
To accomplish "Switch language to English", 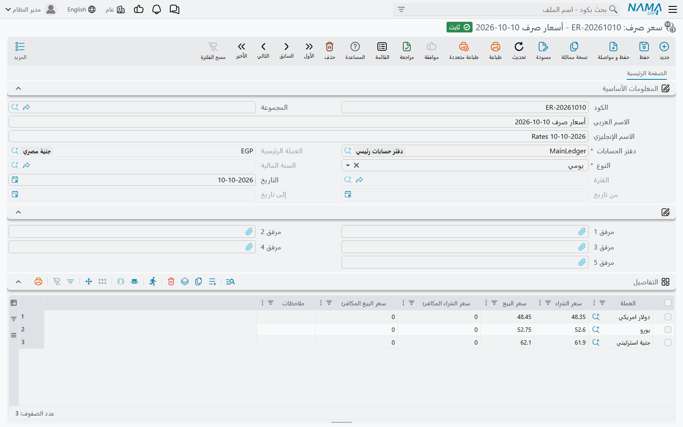I will coord(81,9).
